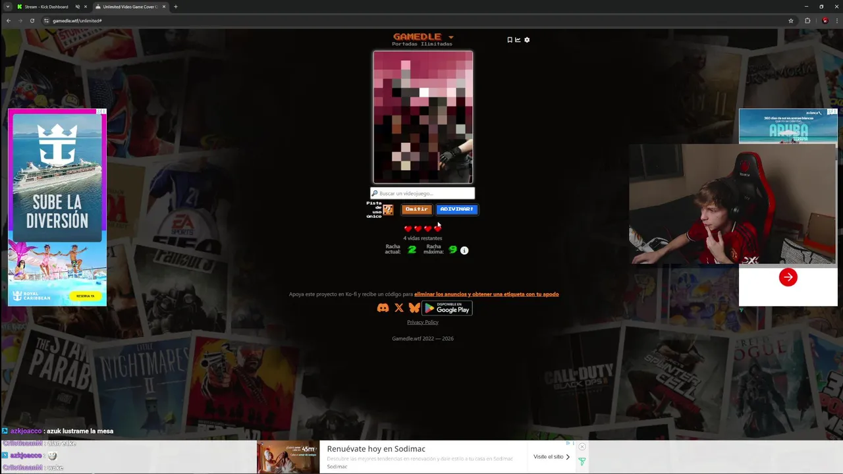Click 'Reserva ya' in Royal Caribbean ad

coord(86,296)
